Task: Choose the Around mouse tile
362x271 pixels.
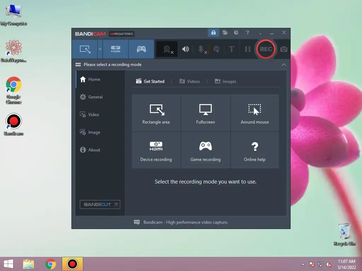Action: pos(255,113)
